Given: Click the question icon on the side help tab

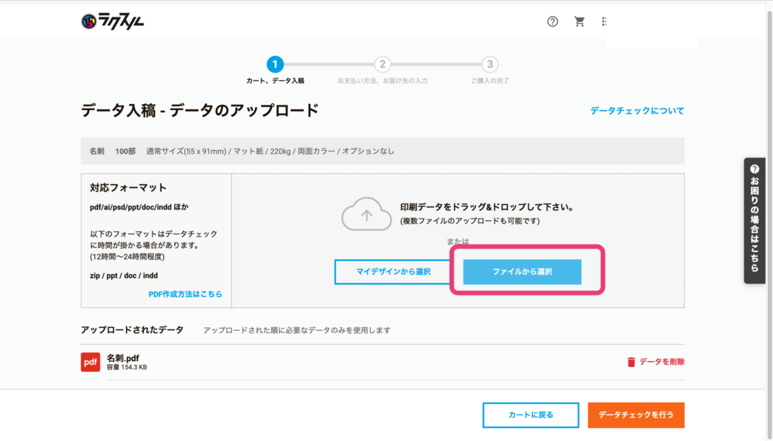Looking at the screenshot, I should tap(754, 169).
